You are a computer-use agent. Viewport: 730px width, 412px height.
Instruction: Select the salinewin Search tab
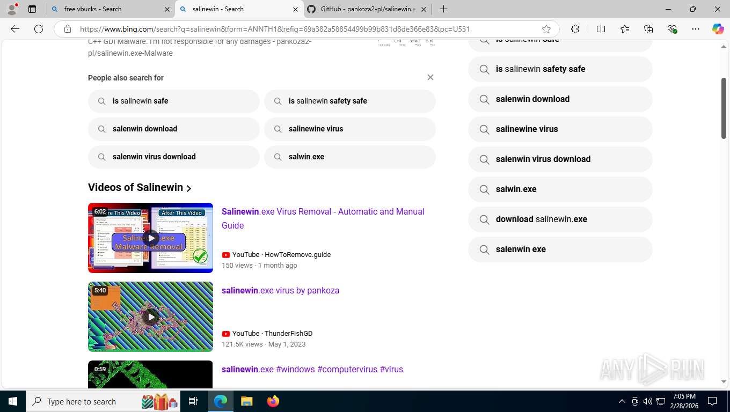[239, 9]
